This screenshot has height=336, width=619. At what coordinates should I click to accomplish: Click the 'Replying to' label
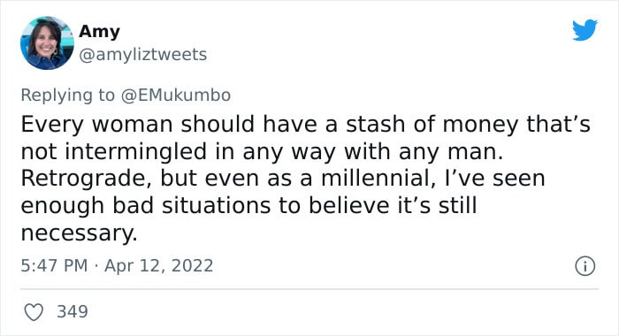tap(67, 95)
